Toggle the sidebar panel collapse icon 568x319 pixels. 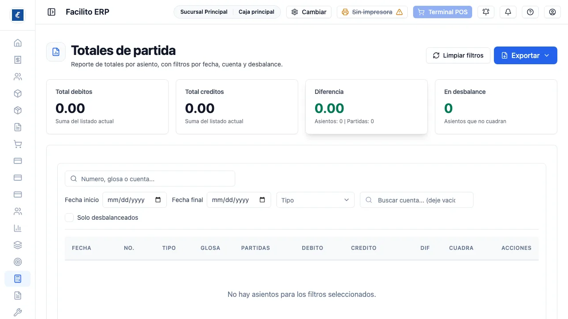point(51,12)
